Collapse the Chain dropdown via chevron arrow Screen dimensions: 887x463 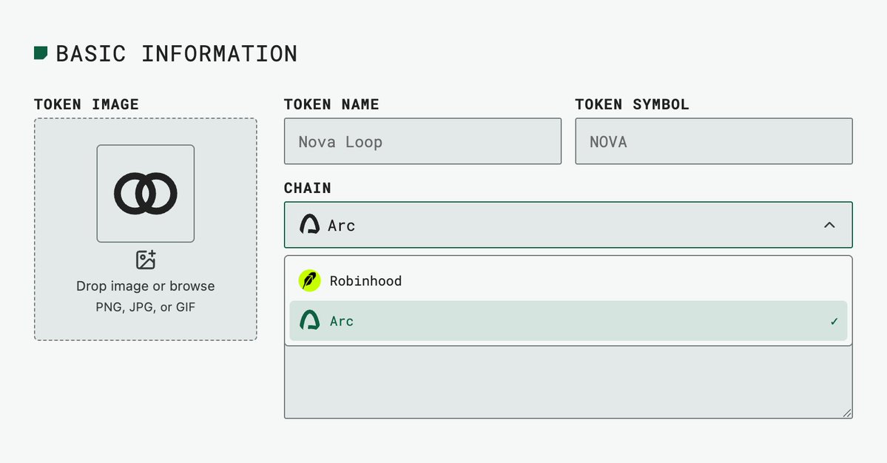pyautogui.click(x=829, y=225)
